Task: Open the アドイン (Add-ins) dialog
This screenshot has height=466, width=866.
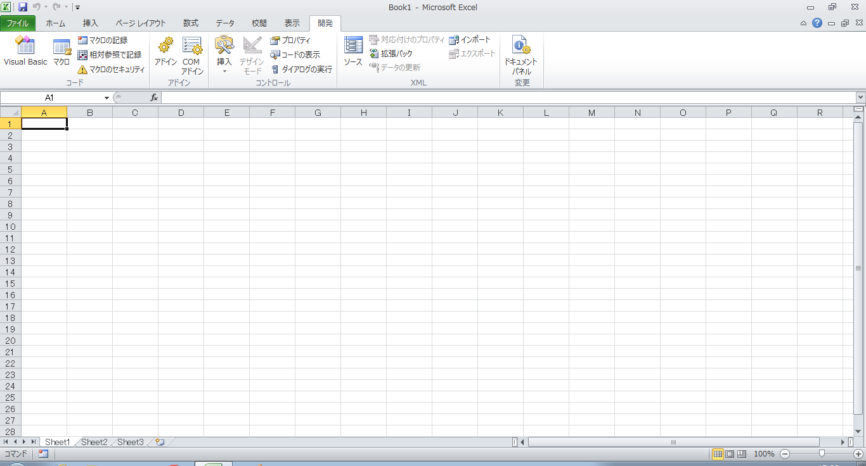Action: [x=165, y=51]
